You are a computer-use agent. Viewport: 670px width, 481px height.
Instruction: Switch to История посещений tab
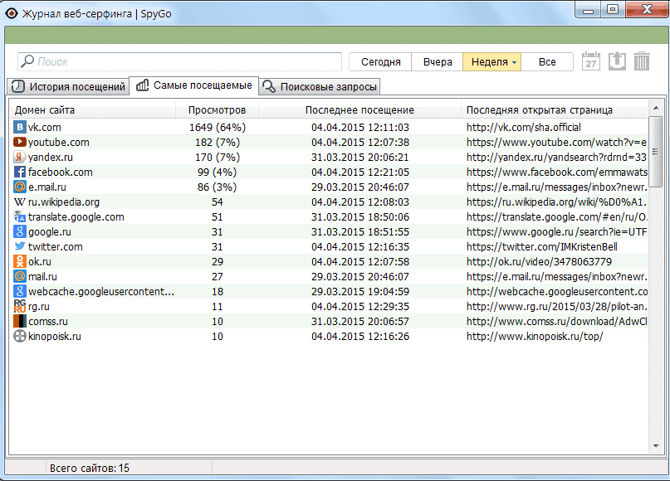[x=69, y=86]
